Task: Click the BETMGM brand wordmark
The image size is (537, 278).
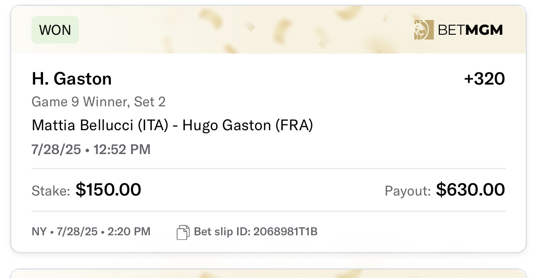Action: pyautogui.click(x=470, y=30)
